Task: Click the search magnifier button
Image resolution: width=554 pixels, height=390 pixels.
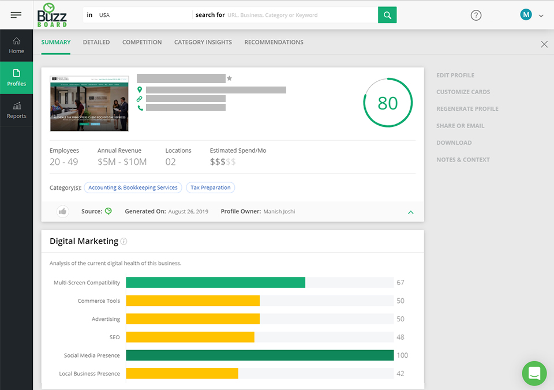Action: pos(387,14)
